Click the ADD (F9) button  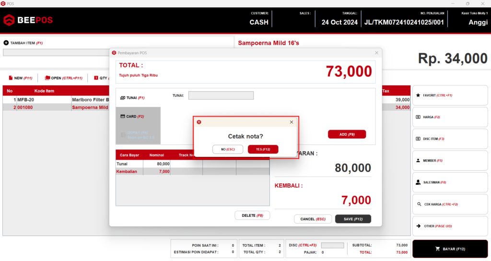point(347,134)
